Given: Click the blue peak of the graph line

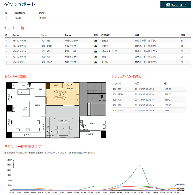Looking at the screenshot, I should (x=140, y=166).
